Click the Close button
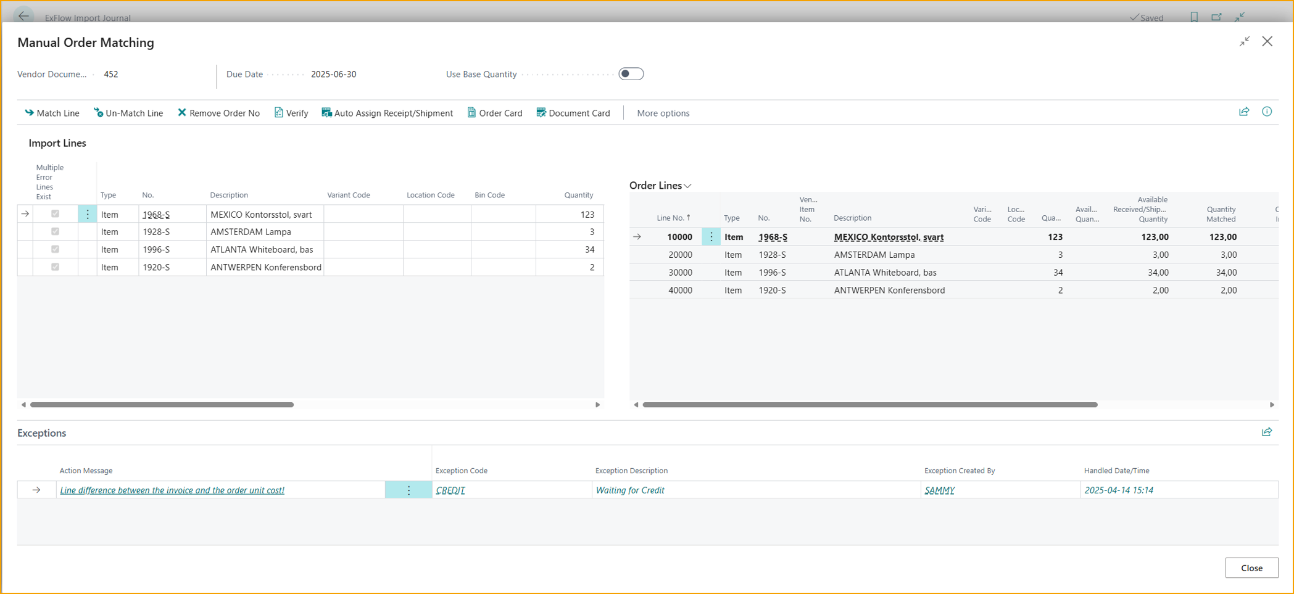Image resolution: width=1294 pixels, height=594 pixels. coord(1251,568)
